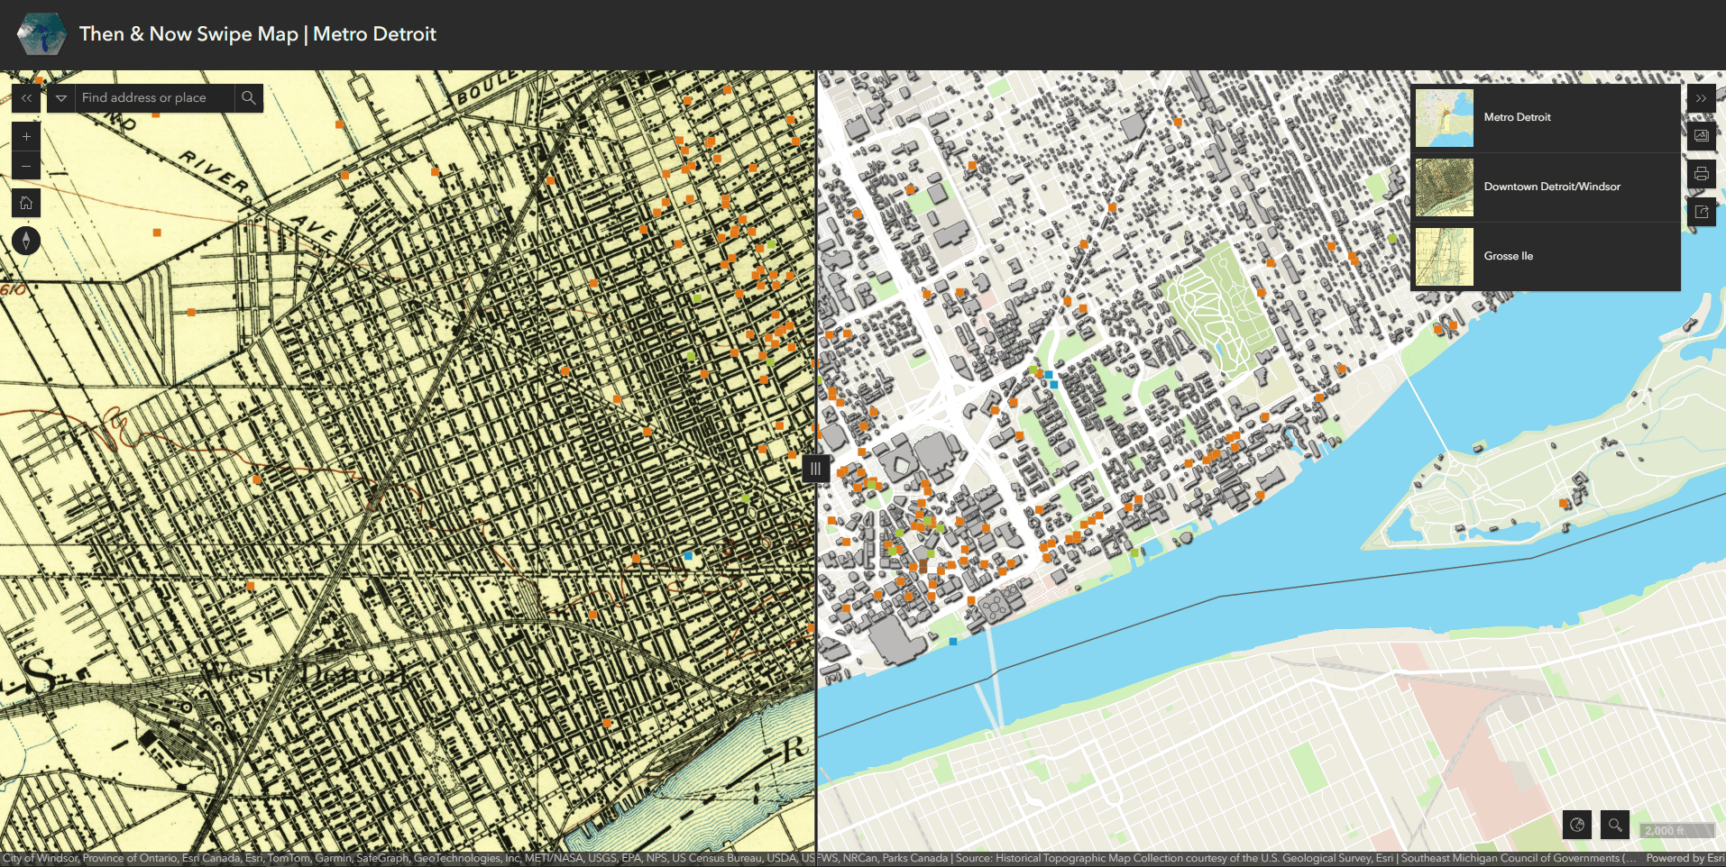The height and width of the screenshot is (867, 1726).
Task: Open the print tool
Action: [x=1701, y=174]
